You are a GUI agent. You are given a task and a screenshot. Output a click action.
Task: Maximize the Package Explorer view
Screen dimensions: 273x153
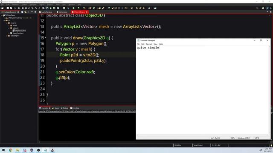pyautogui.click(x=35, y=12)
